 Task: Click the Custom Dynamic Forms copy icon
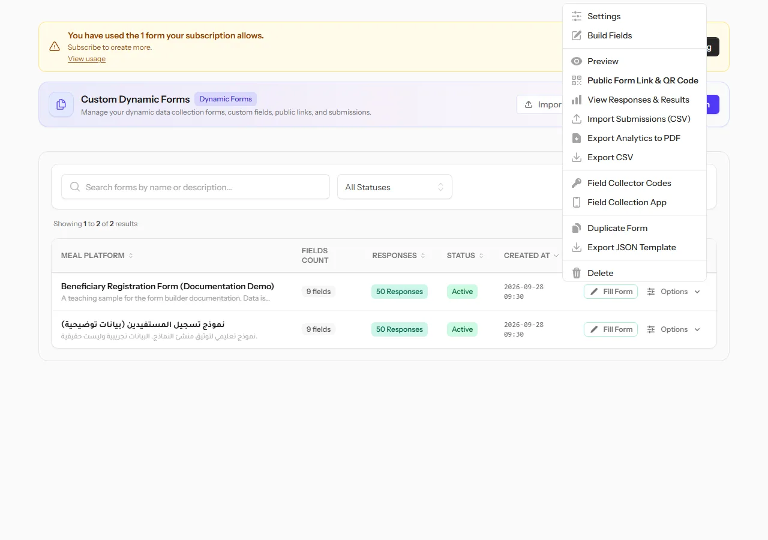coord(61,104)
